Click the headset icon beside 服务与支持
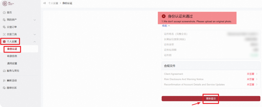 point(4,71)
